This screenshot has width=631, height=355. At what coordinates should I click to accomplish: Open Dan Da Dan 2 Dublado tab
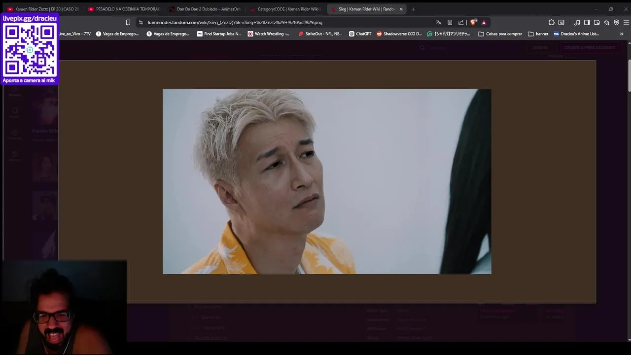(205, 9)
